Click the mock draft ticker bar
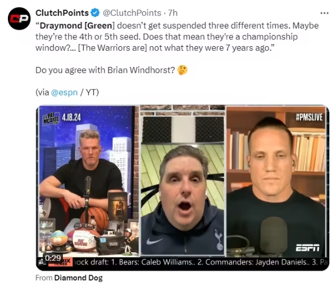Screen dimensions: 336x283 [183, 262]
